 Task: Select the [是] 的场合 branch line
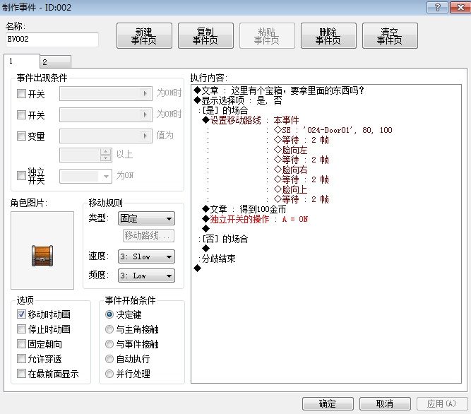[223, 110]
